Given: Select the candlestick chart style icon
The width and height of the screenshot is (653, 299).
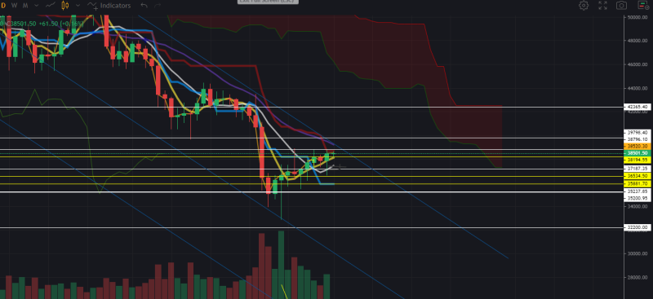Looking at the screenshot, I should tap(65, 6).
